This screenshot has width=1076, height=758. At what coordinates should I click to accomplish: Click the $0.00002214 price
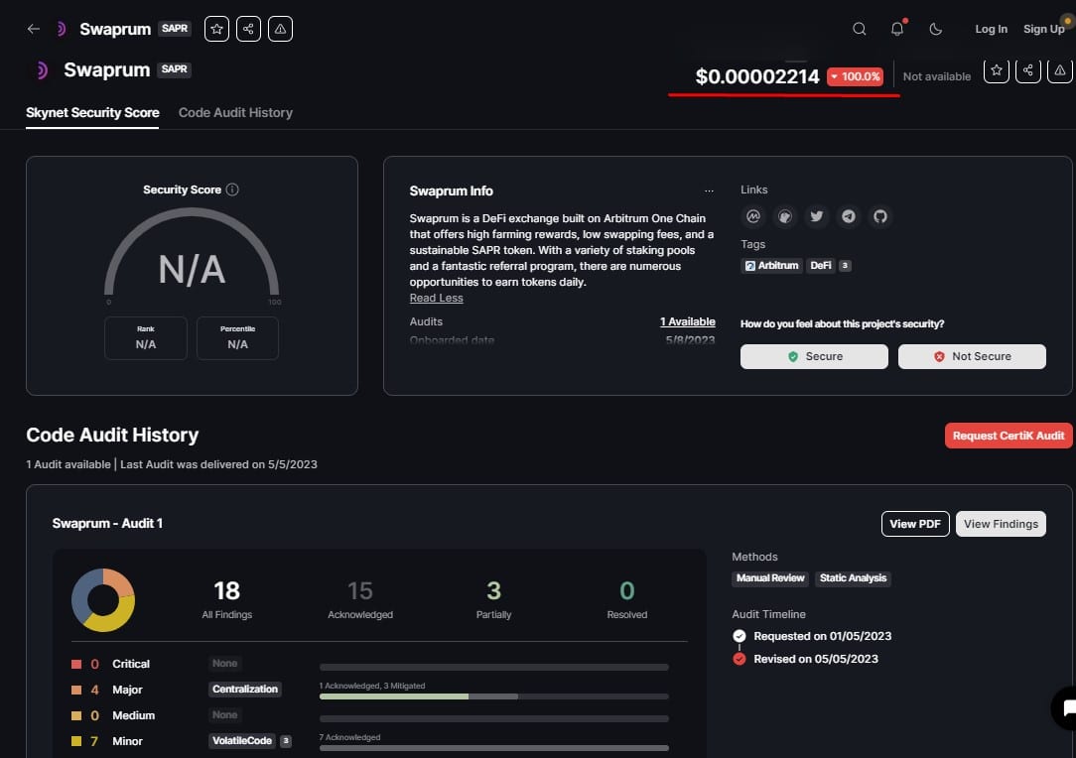[x=757, y=76]
